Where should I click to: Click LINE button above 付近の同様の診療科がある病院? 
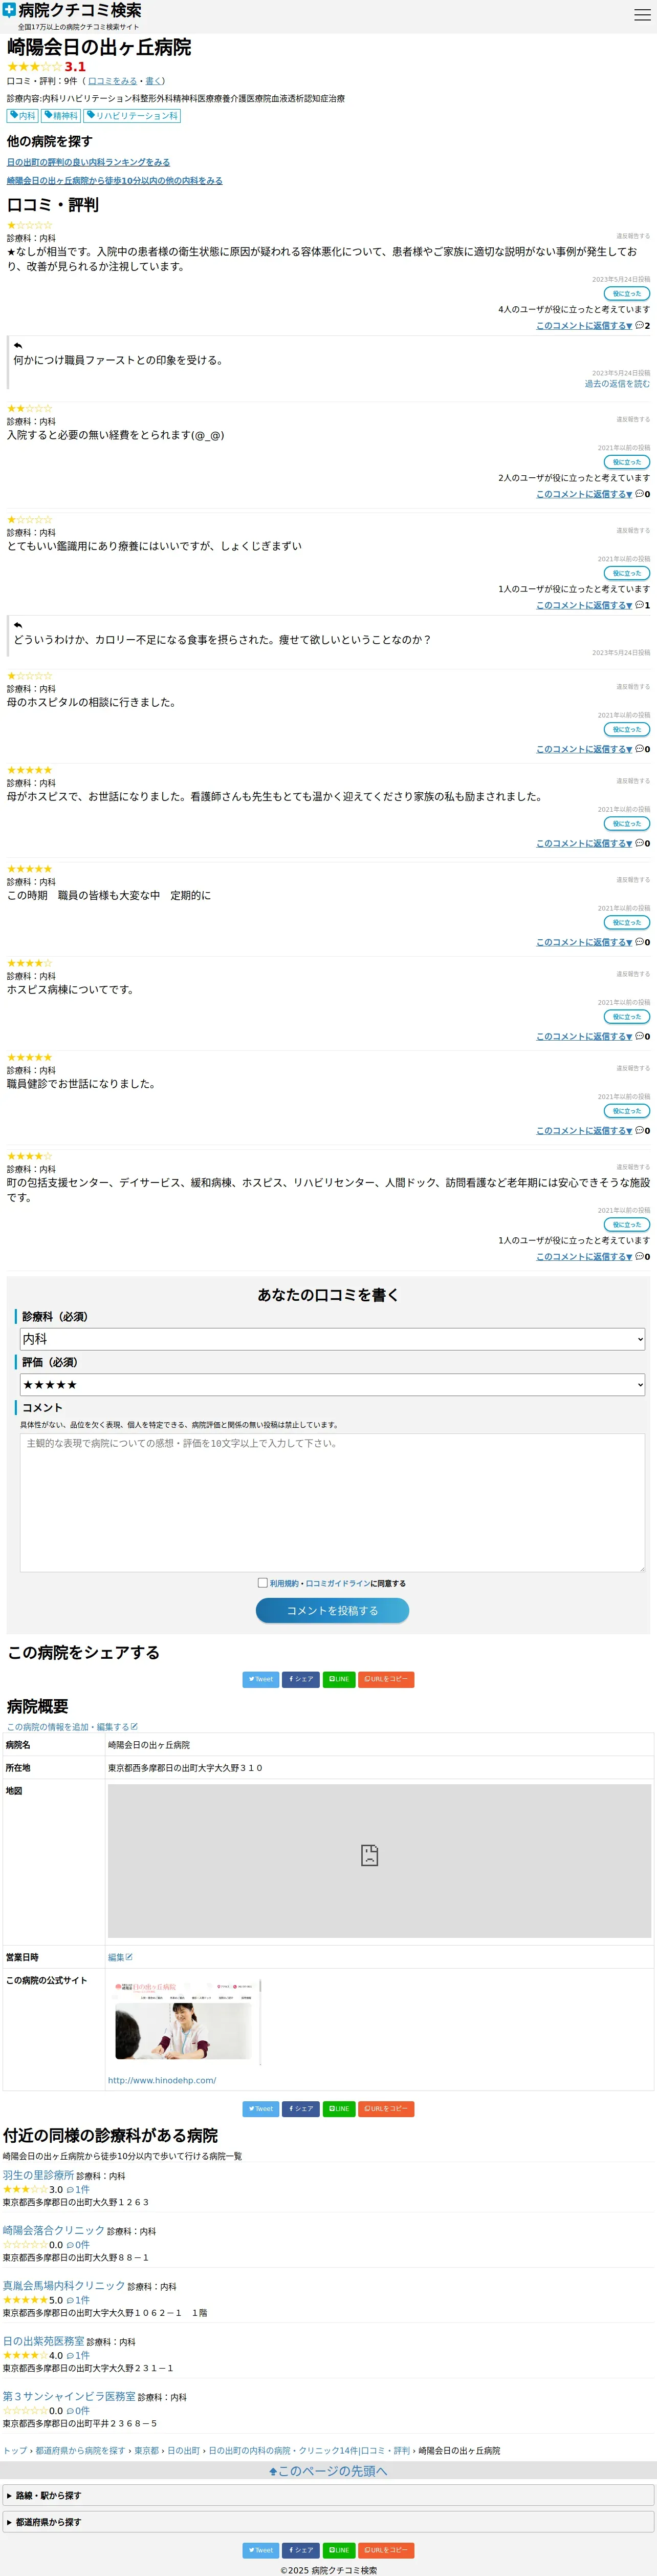[x=339, y=2109]
